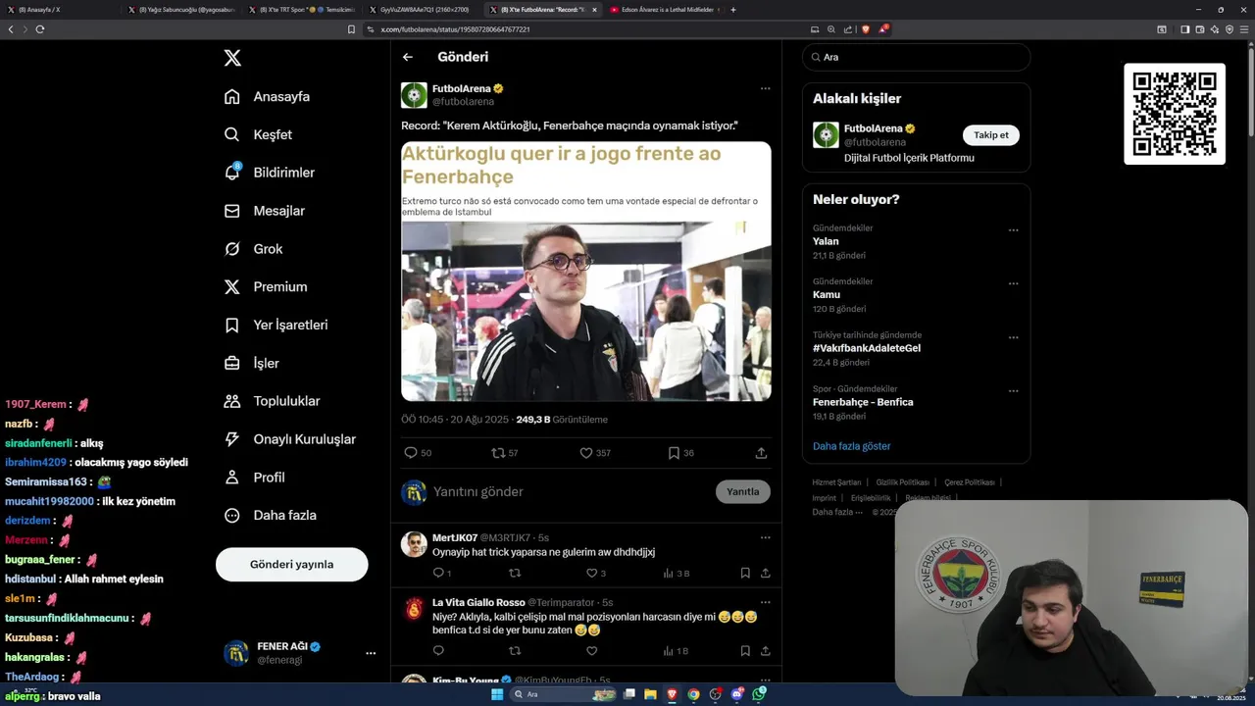This screenshot has height=706, width=1255.
Task: Open FENER AĞI account options menu
Action: pos(371,653)
